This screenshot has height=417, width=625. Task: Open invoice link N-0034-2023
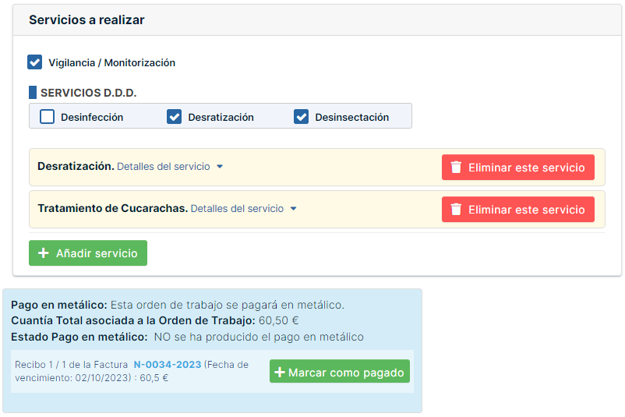point(168,364)
